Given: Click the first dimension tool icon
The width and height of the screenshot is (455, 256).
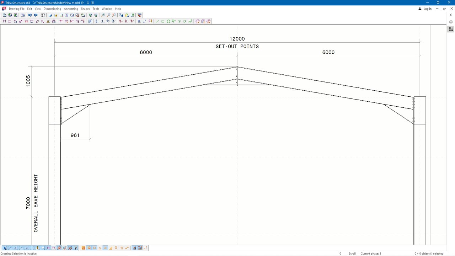Looking at the screenshot, I should (x=4, y=21).
